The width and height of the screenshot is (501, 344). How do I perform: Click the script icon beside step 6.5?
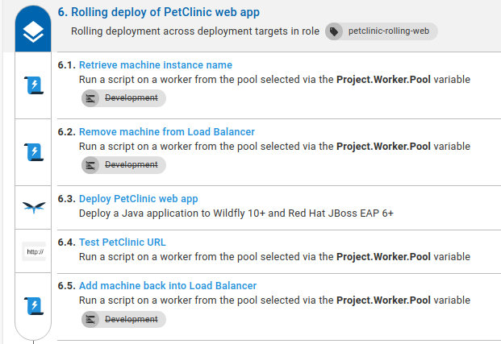tap(34, 305)
